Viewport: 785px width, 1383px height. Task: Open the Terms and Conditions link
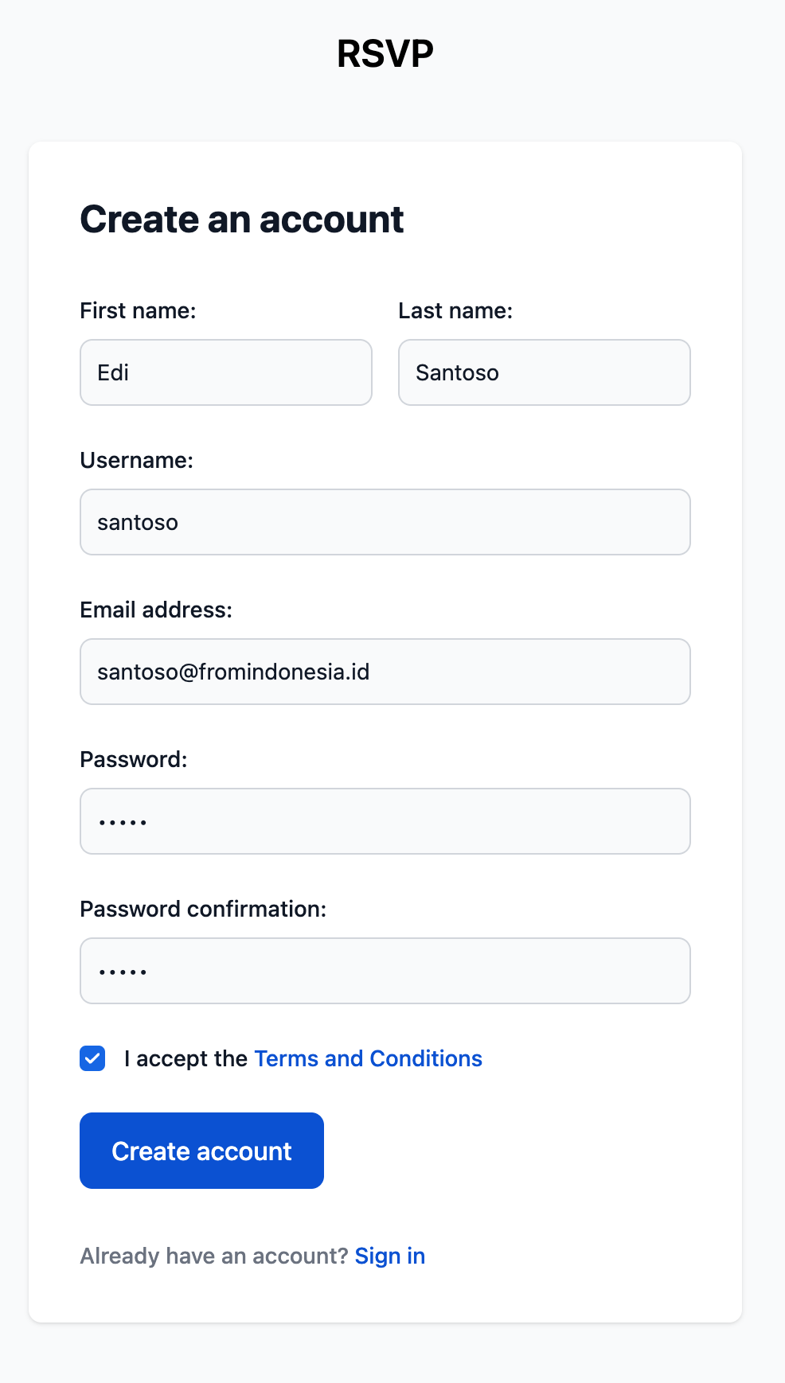pyautogui.click(x=368, y=1058)
